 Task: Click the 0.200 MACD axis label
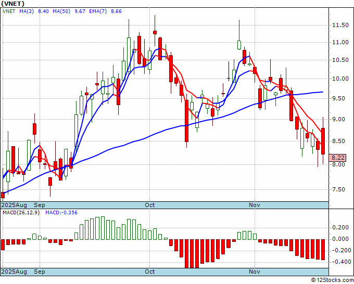[x=340, y=228]
